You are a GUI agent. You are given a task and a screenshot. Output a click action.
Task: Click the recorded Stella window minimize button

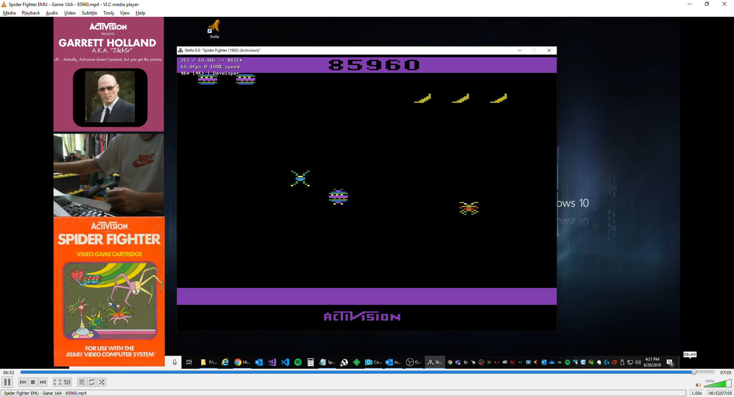point(520,50)
